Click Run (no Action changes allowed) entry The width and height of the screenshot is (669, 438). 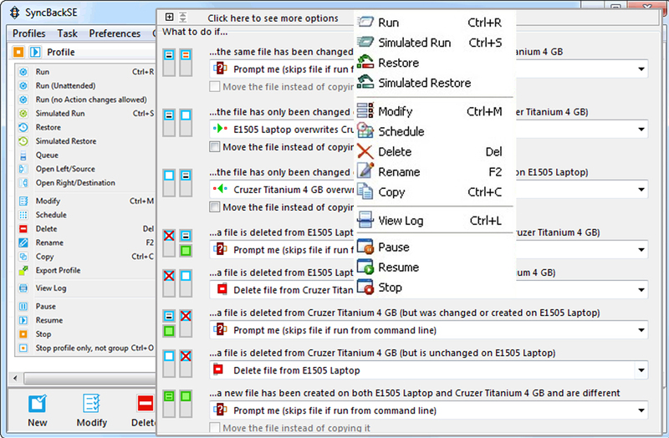(86, 99)
